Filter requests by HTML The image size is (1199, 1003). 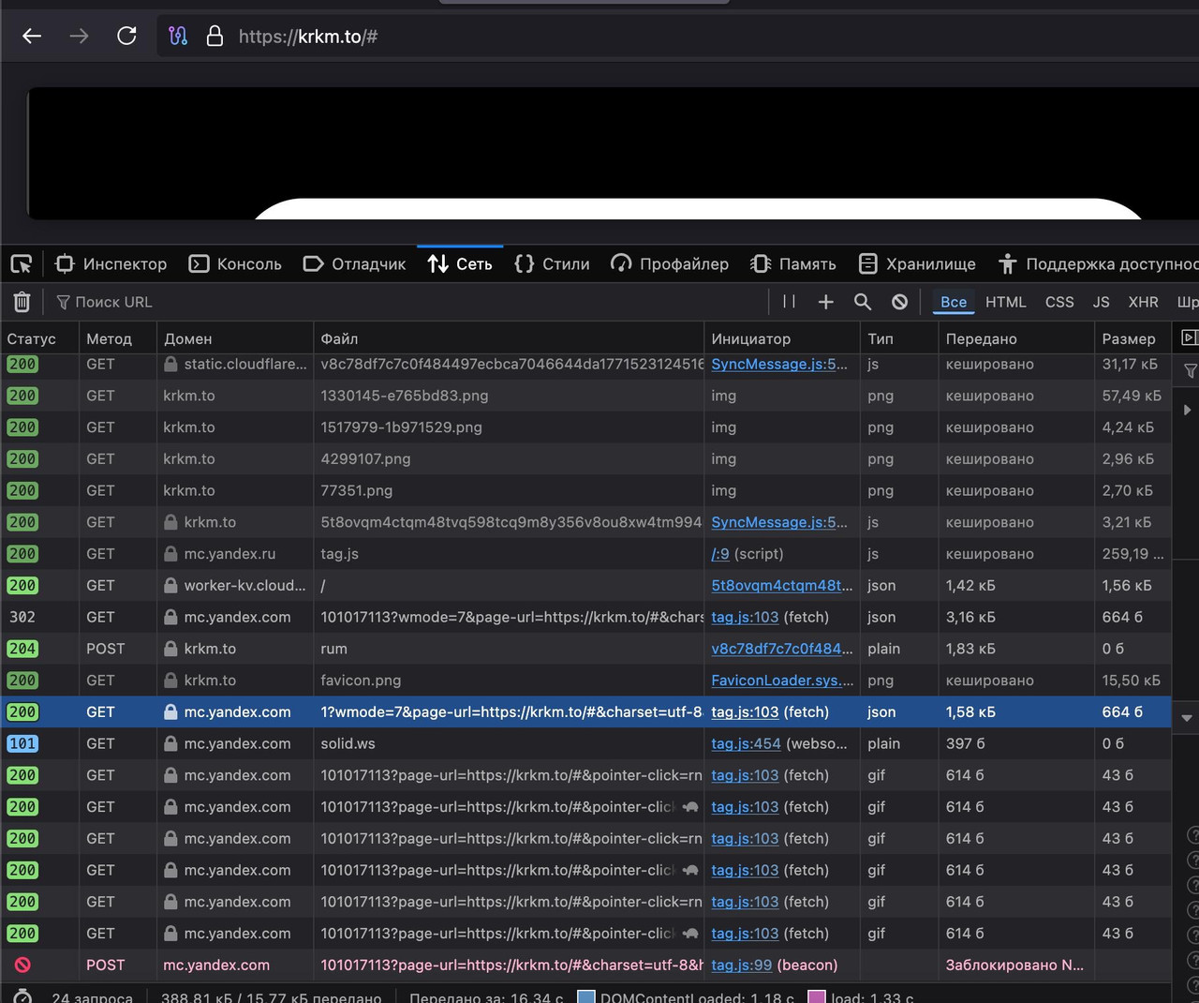click(1006, 302)
